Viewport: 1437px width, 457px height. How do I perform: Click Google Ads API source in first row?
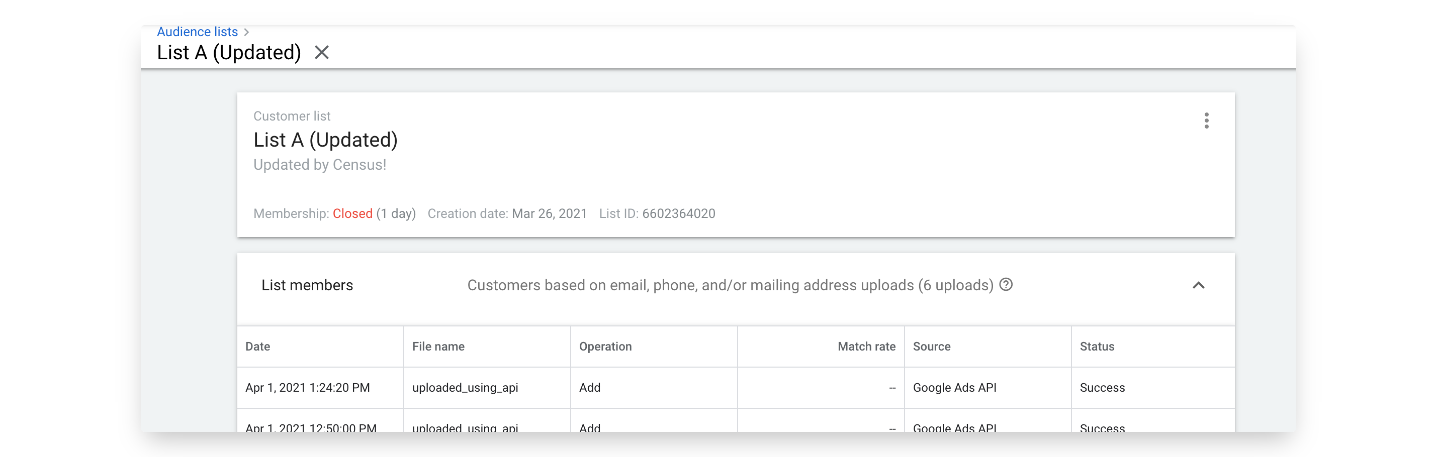pos(954,387)
